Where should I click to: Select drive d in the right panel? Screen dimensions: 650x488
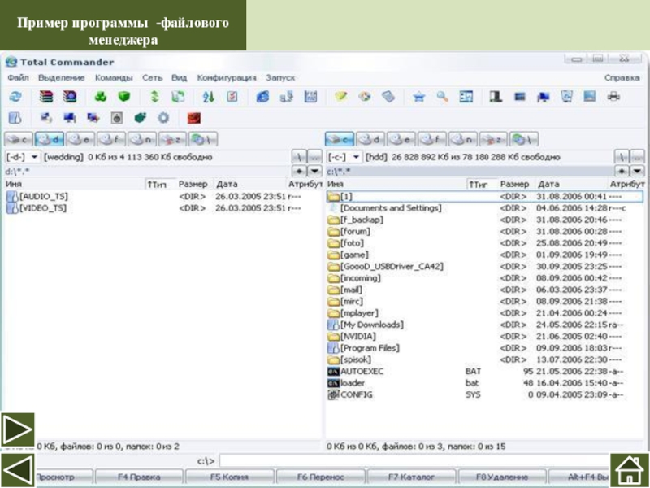pos(370,139)
